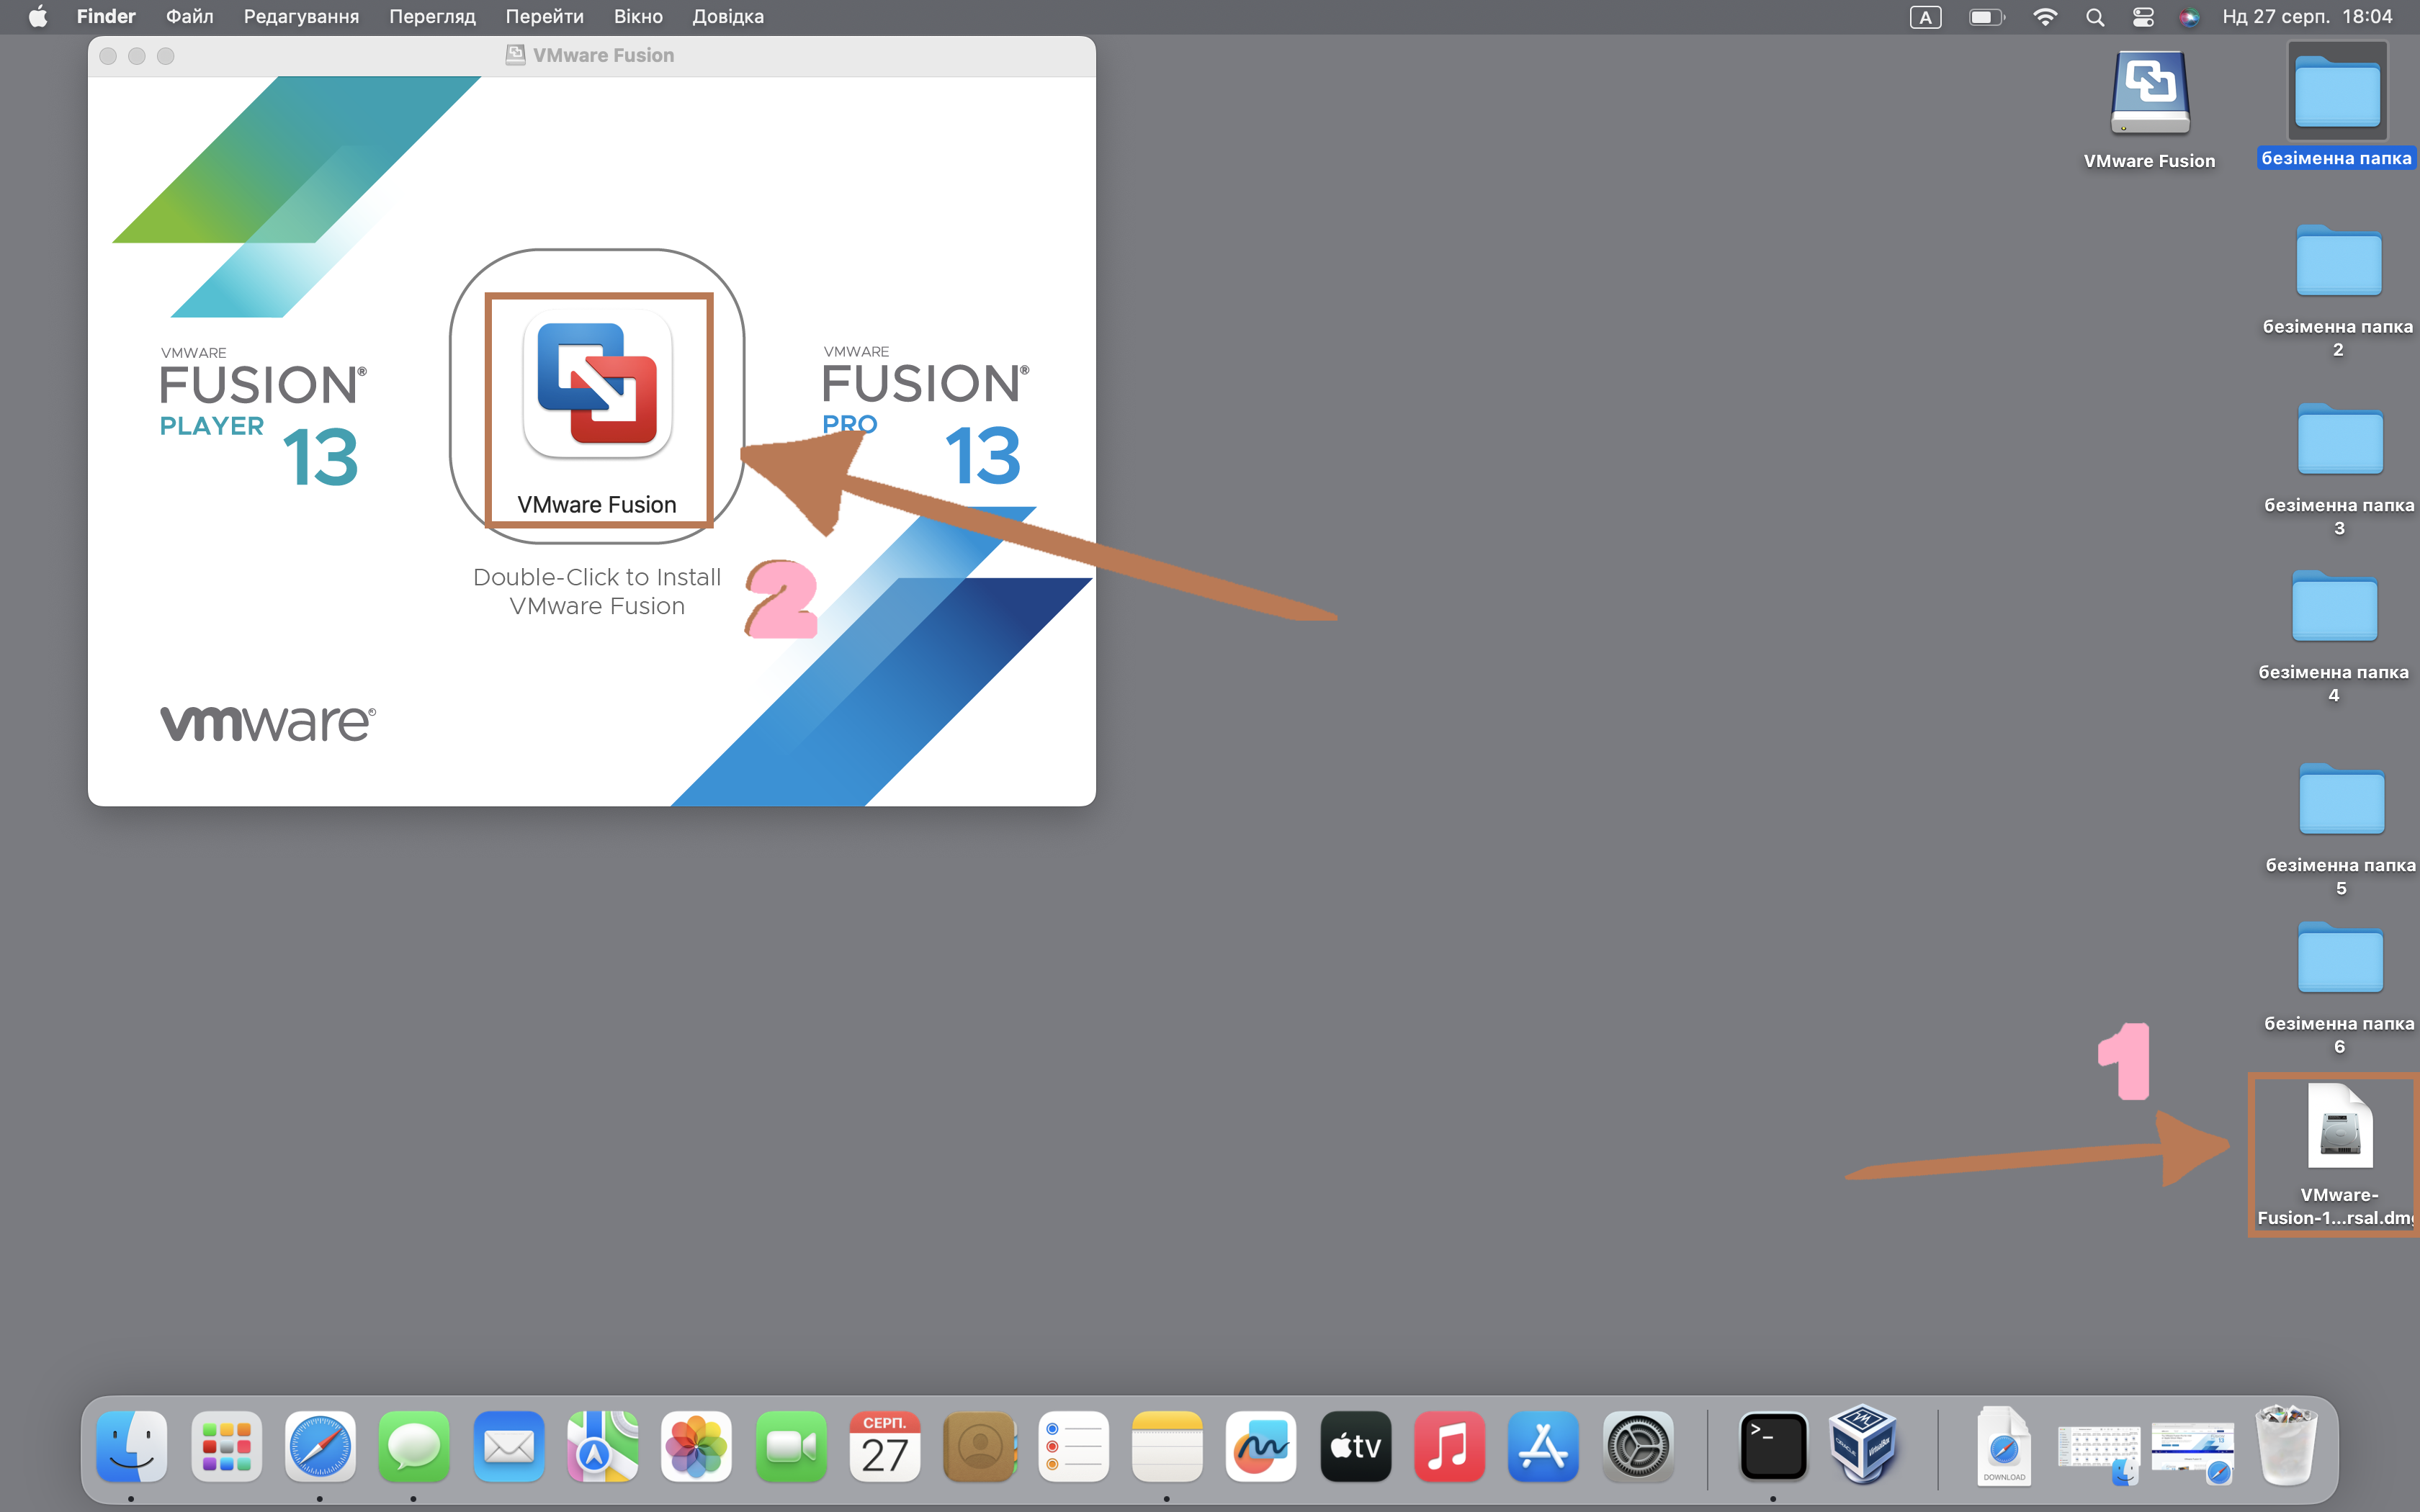Open Mail from the Dock
The image size is (2420, 1512).
coord(508,1446)
